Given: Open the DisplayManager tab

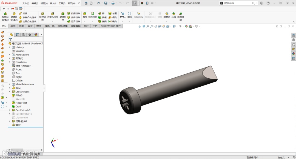Looking at the screenshot, I should (x=36, y=35).
